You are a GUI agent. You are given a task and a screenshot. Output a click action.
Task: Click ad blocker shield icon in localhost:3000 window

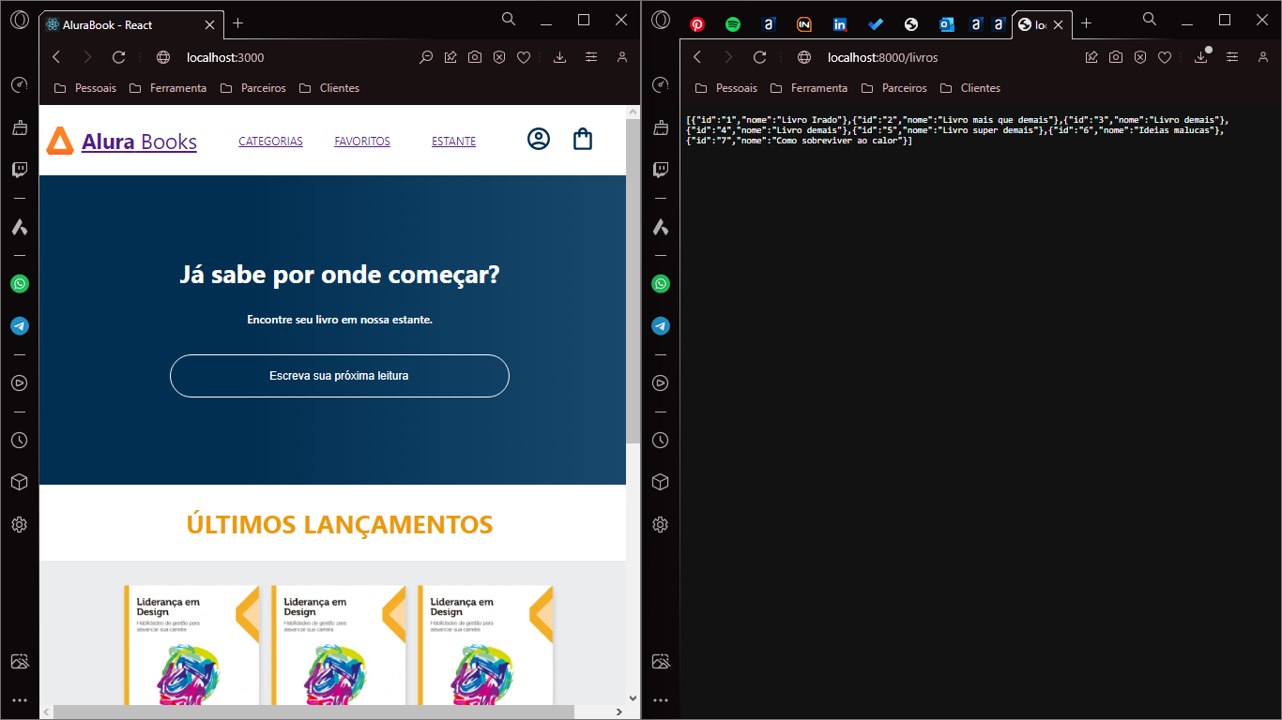click(x=499, y=57)
